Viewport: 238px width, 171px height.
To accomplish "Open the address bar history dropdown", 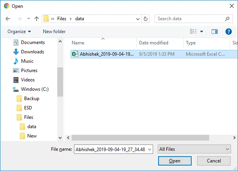I will coord(138,19).
